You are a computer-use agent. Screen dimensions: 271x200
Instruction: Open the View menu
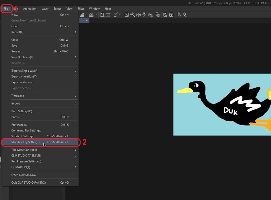tap(69, 9)
